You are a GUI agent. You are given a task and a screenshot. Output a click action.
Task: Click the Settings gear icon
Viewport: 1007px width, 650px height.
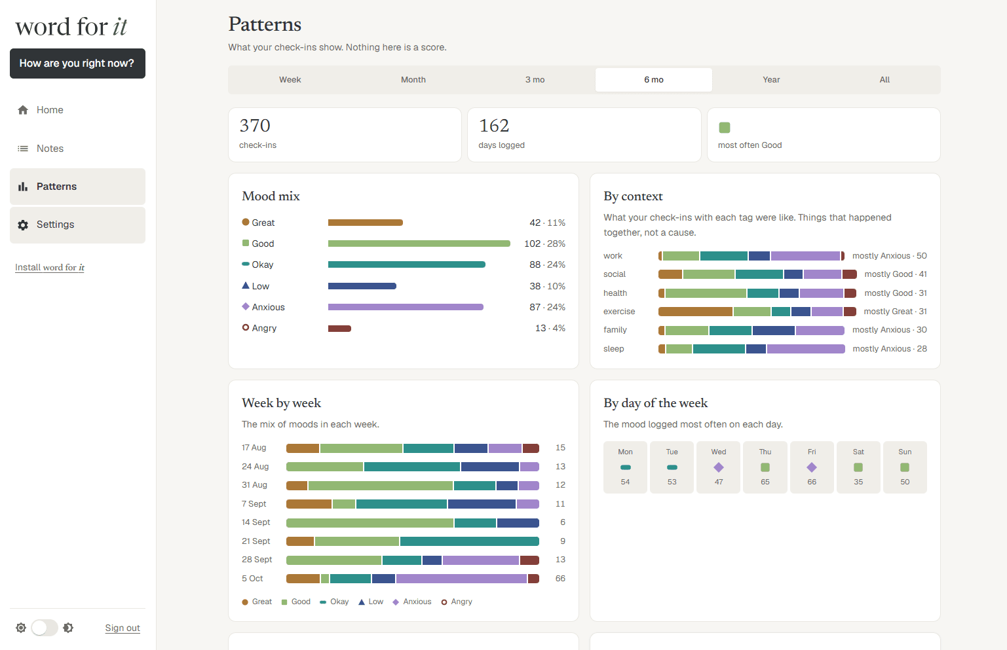(23, 225)
